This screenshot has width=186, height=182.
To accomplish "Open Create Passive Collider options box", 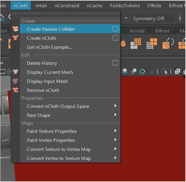I will point(115,29).
